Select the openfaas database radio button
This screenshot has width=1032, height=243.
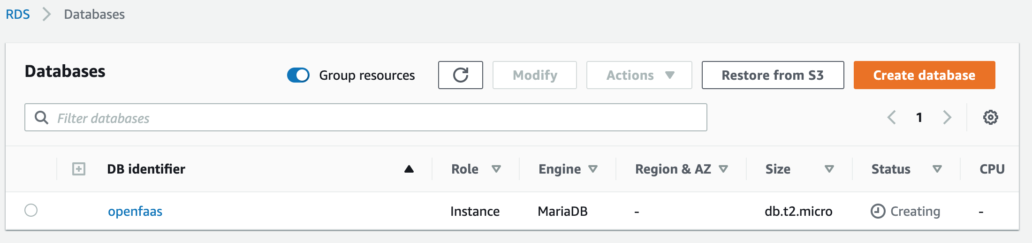[31, 210]
